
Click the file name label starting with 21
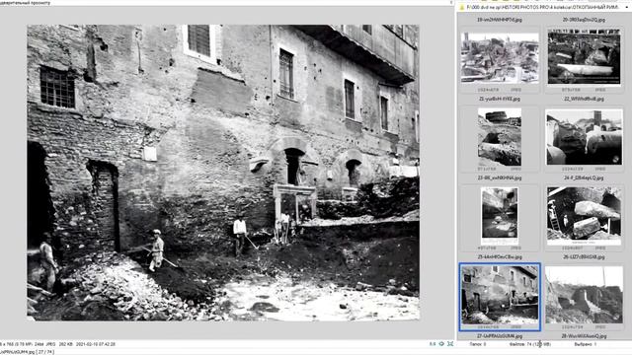coord(500,99)
